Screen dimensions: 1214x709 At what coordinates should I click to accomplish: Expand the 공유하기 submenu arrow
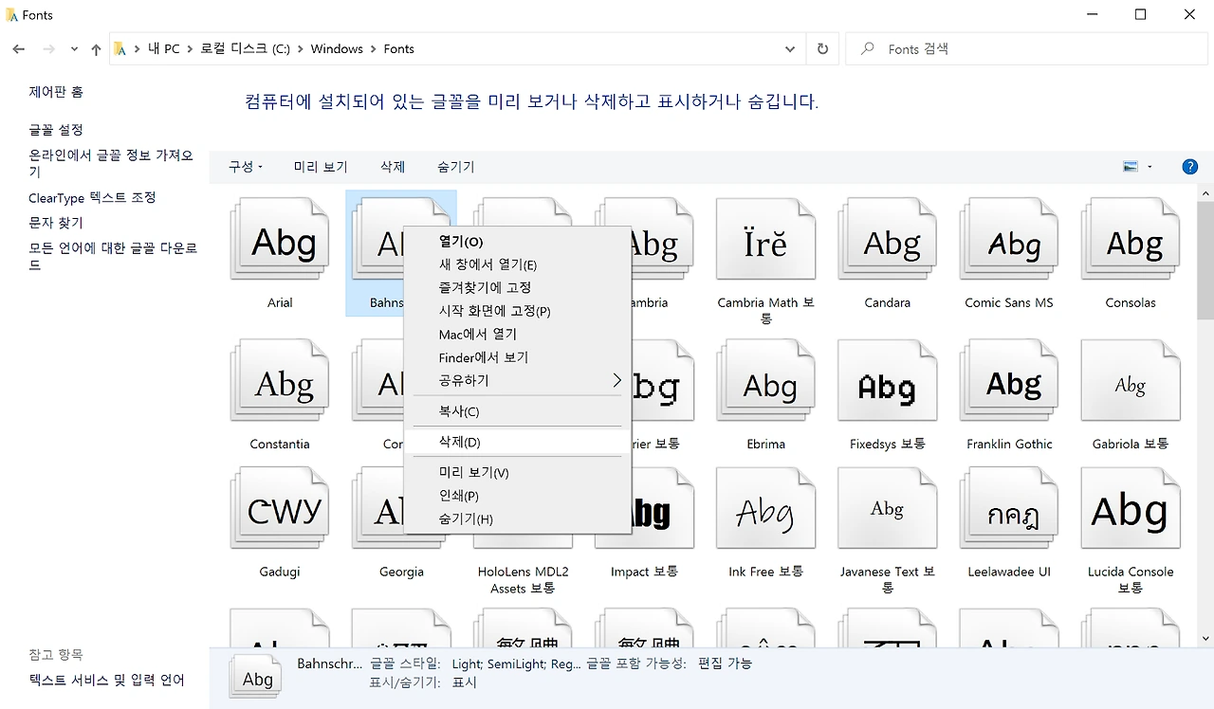pyautogui.click(x=616, y=380)
